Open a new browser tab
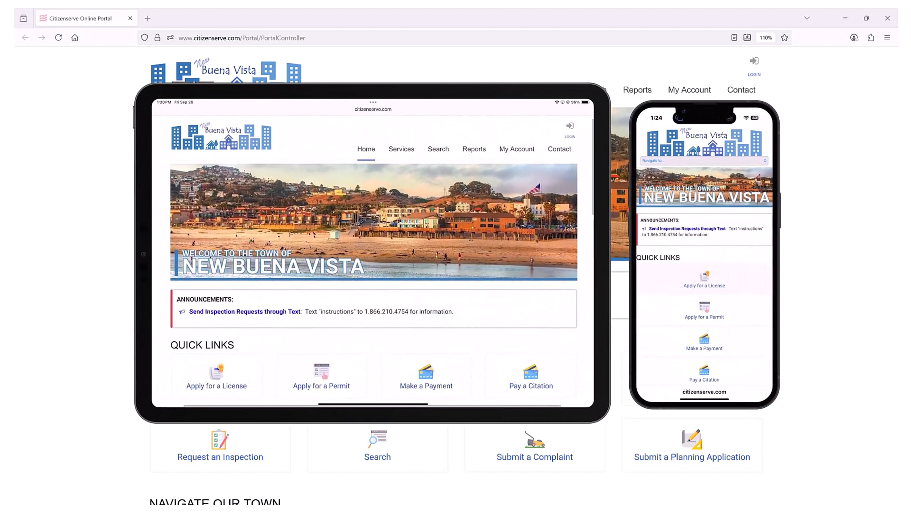 (148, 18)
